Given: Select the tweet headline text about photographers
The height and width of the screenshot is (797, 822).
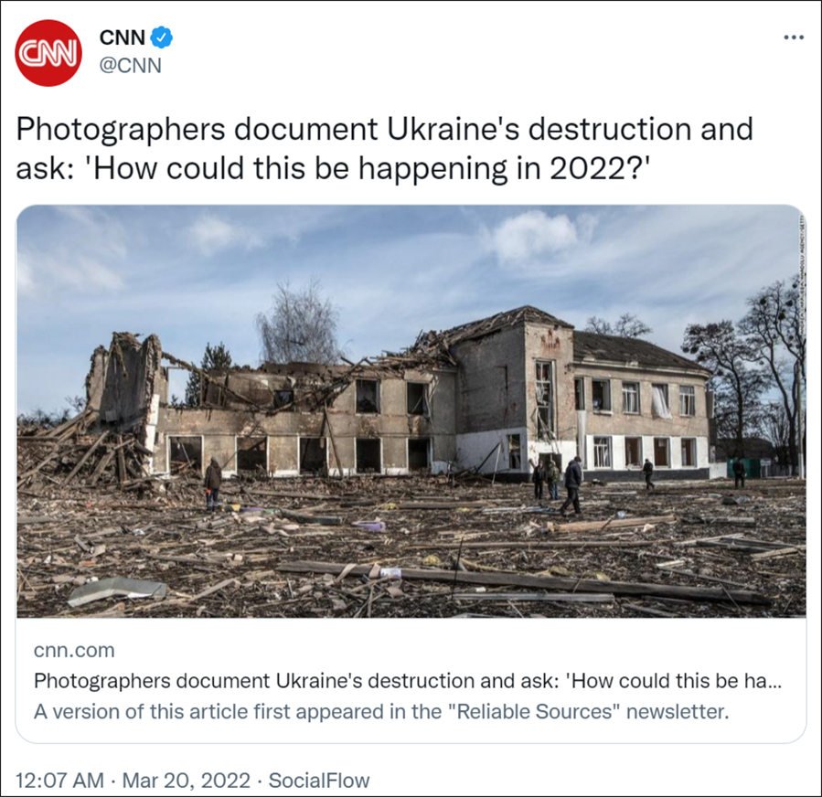Looking at the screenshot, I should coord(384,149).
